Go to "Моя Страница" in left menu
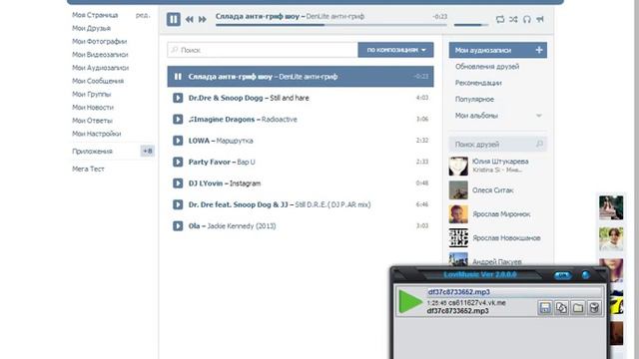This screenshot has width=639, height=359. tap(95, 15)
